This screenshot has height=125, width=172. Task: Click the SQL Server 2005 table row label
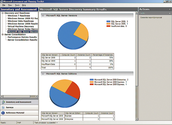48,61
